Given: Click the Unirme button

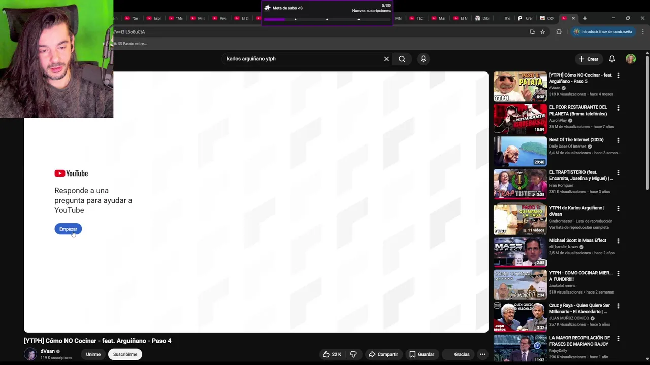Looking at the screenshot, I should tap(93, 354).
